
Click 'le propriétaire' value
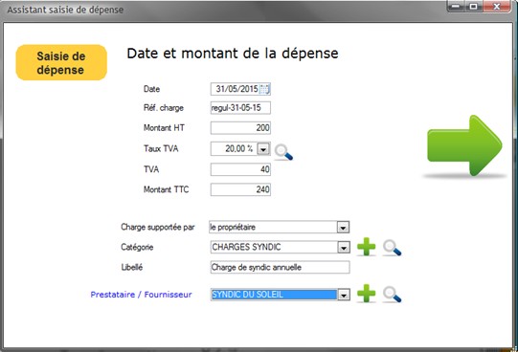coord(233,227)
